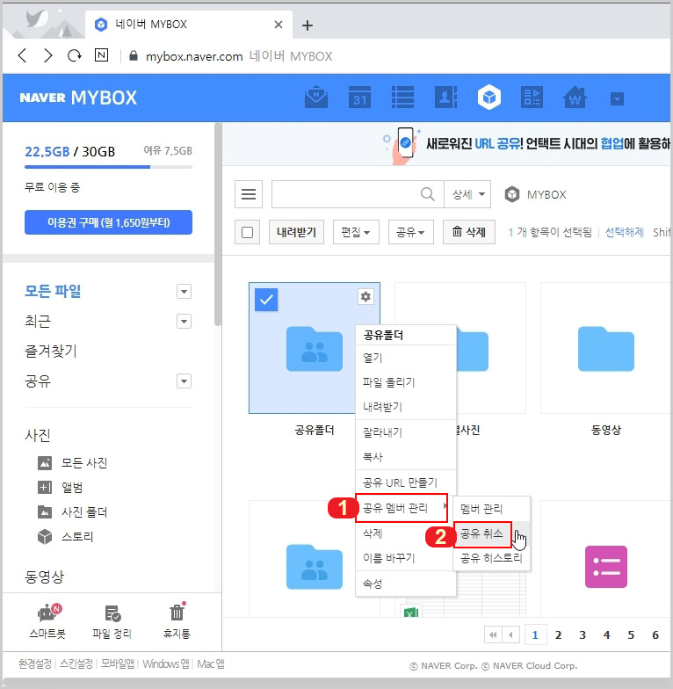Open the pink list file thumbnail
The width and height of the screenshot is (673, 689).
pos(606,566)
